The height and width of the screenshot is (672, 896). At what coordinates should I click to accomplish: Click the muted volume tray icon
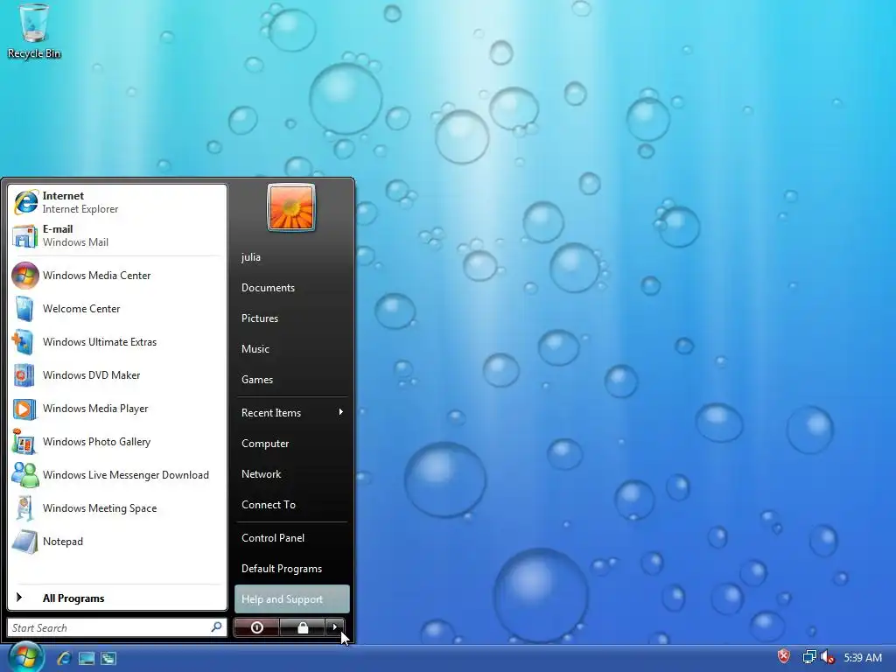(828, 657)
